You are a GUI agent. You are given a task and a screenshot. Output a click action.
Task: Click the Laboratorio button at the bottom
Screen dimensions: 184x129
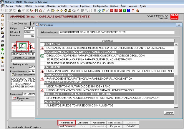[x=83, y=123]
